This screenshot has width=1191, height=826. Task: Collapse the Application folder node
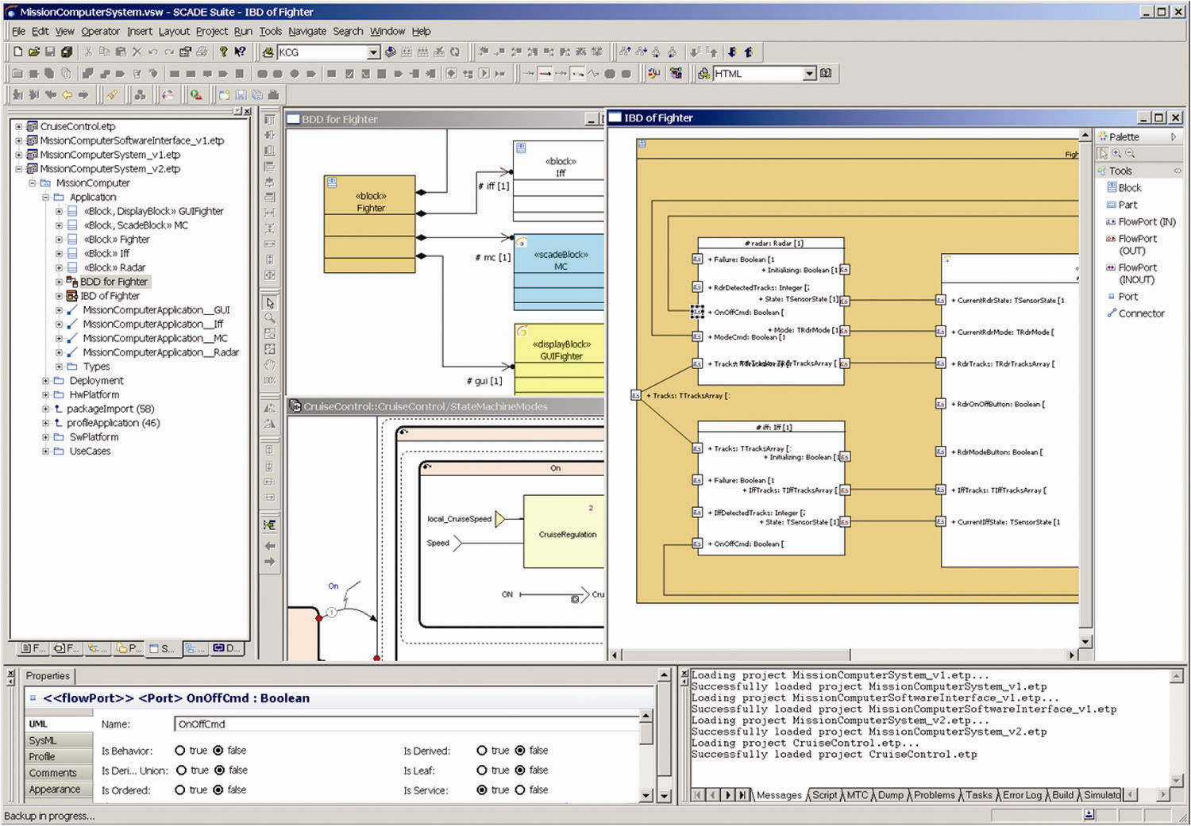(x=46, y=198)
